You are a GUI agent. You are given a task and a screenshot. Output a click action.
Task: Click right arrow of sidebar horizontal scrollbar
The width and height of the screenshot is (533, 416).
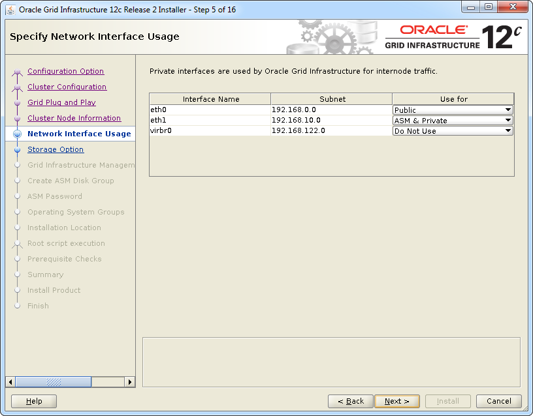130,382
